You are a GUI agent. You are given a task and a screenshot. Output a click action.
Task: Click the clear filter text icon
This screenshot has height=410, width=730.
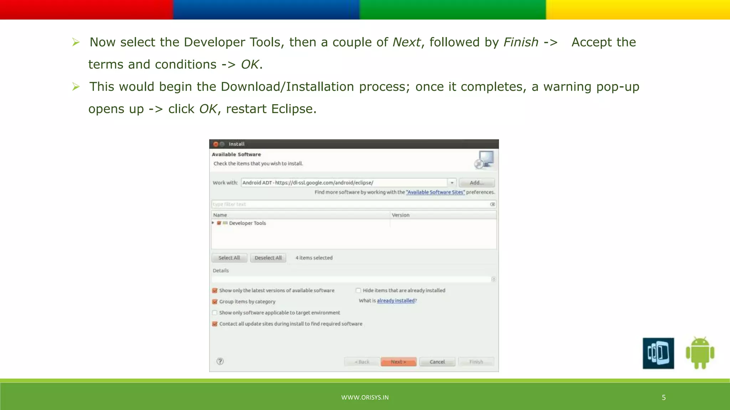click(x=492, y=204)
